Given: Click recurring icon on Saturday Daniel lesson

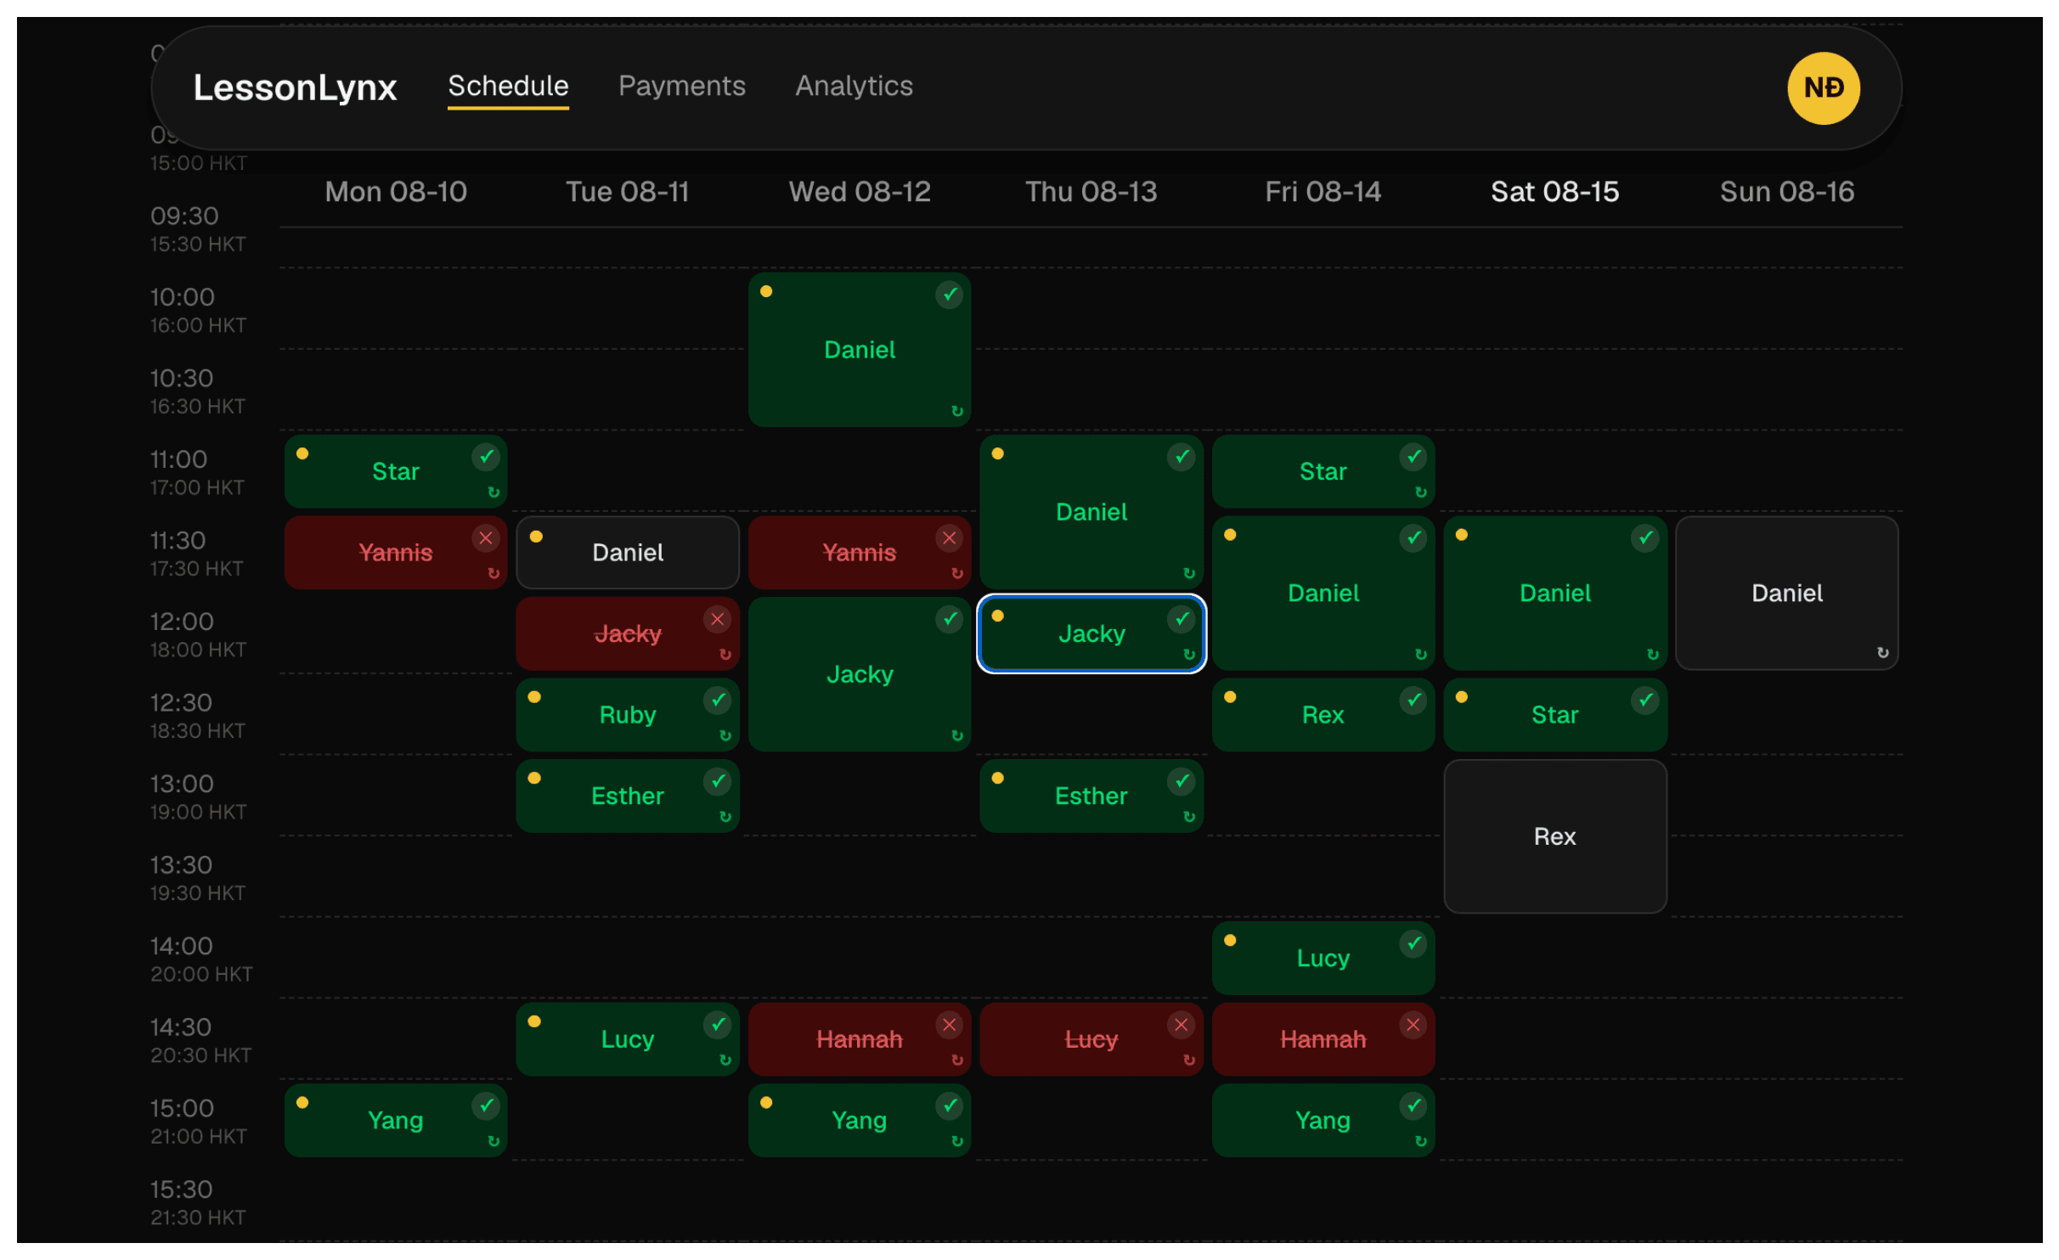Looking at the screenshot, I should pos(1653,655).
